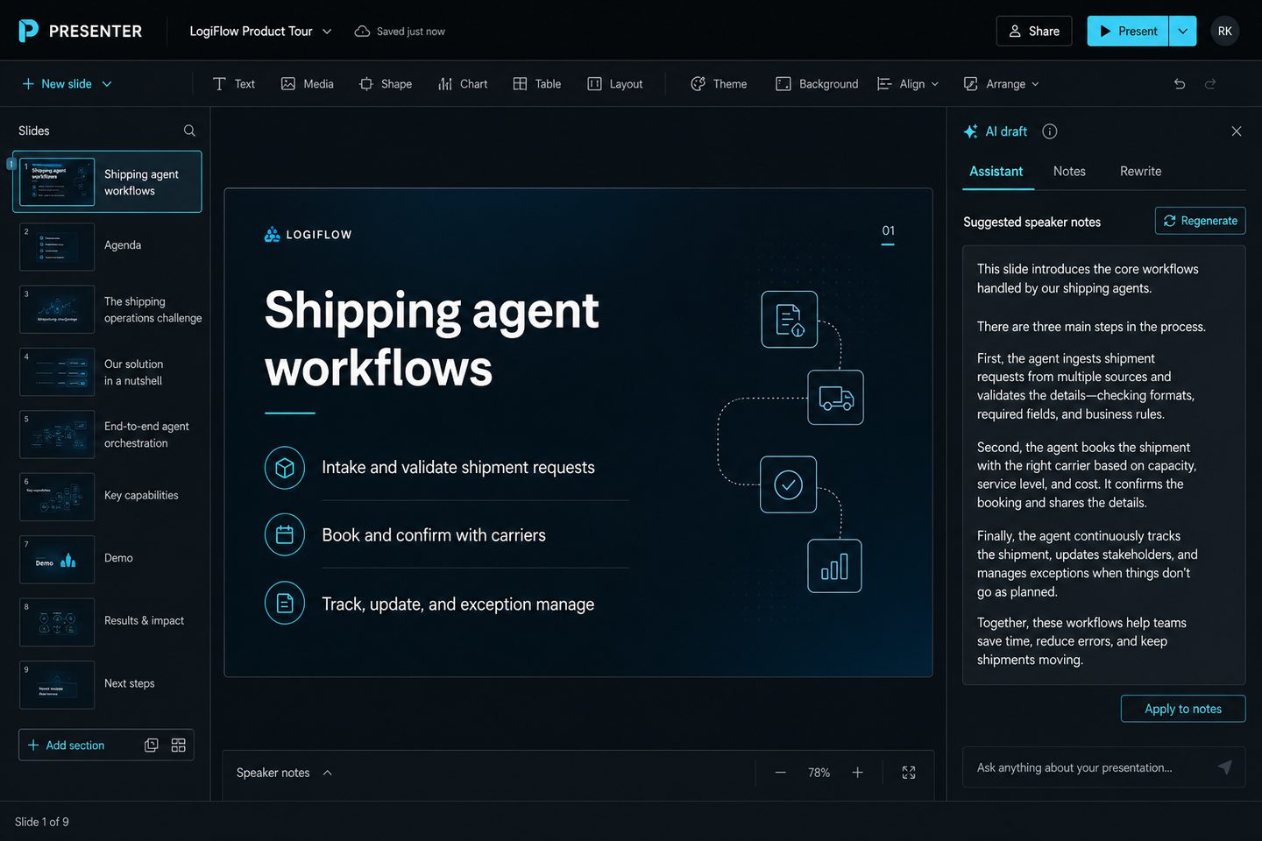This screenshot has height=841, width=1262.
Task: Select the delivery truck icon in slide diagram
Action: click(x=835, y=398)
